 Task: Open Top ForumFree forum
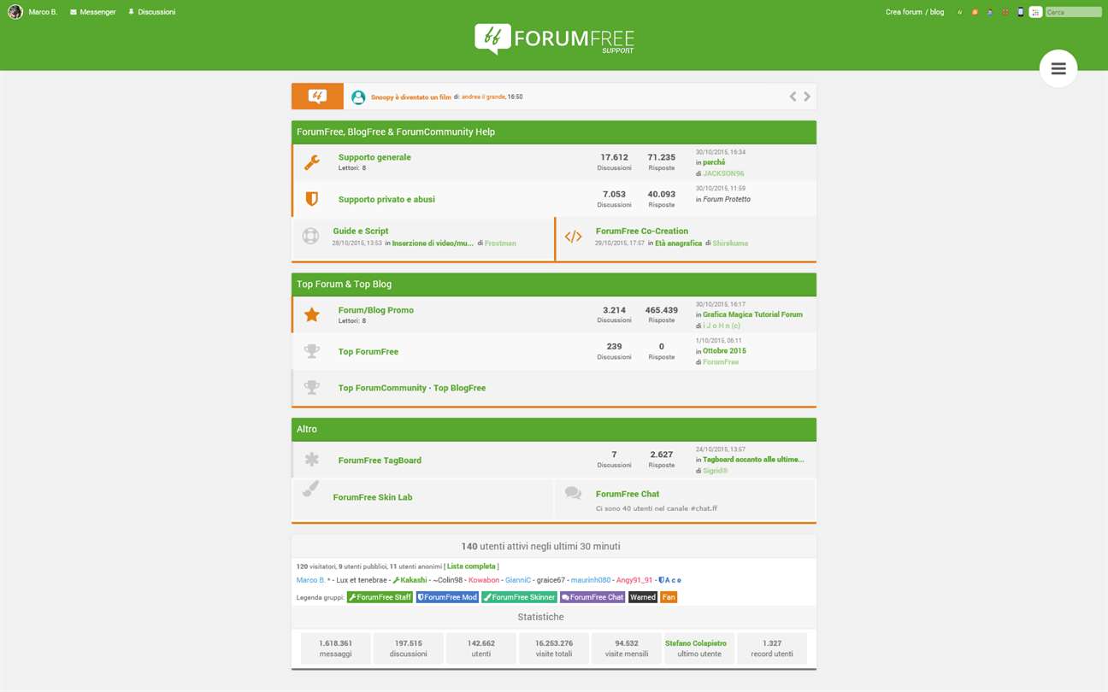[x=368, y=351]
